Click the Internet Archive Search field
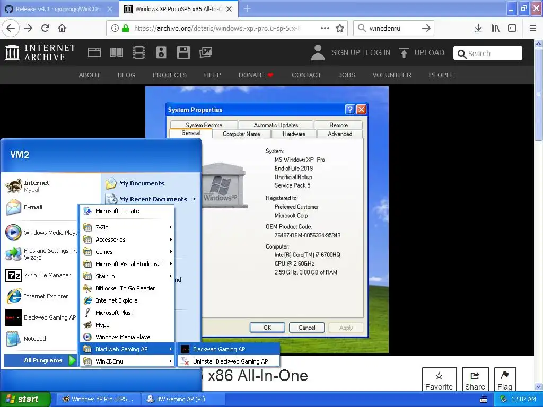This screenshot has width=543, height=407. (x=488, y=54)
